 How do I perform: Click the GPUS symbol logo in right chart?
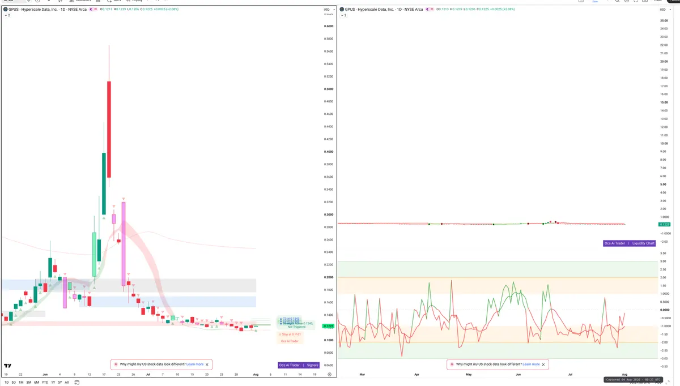pos(342,9)
